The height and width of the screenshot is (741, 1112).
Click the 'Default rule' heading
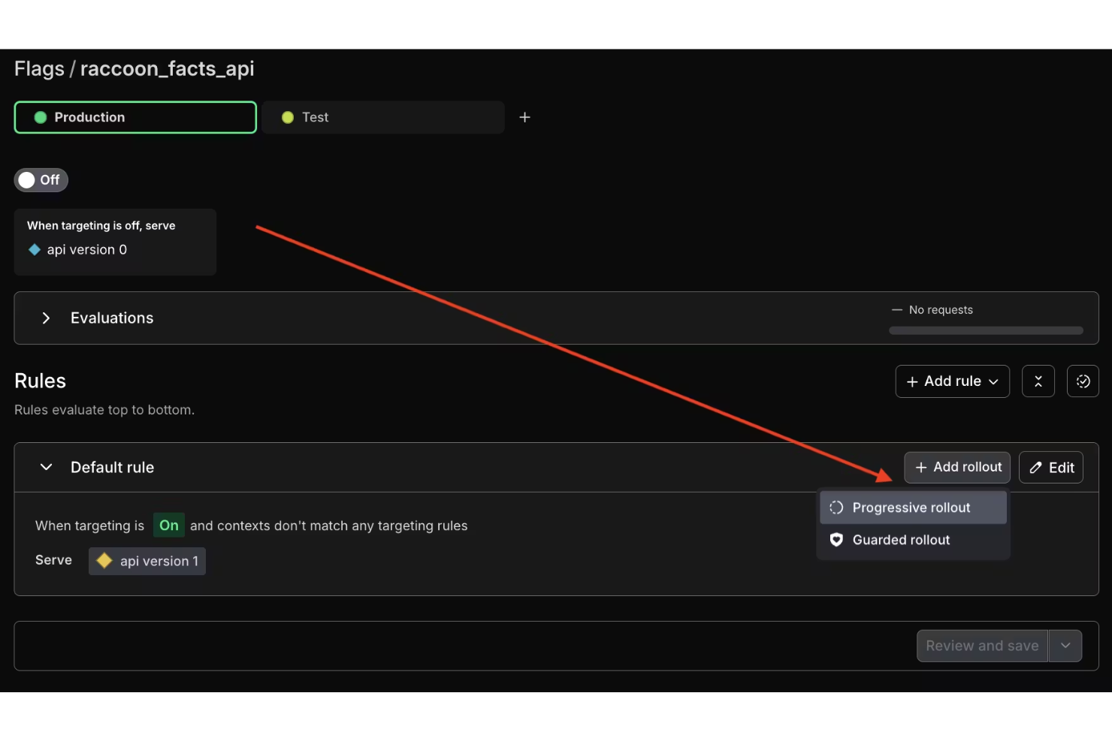(x=112, y=467)
